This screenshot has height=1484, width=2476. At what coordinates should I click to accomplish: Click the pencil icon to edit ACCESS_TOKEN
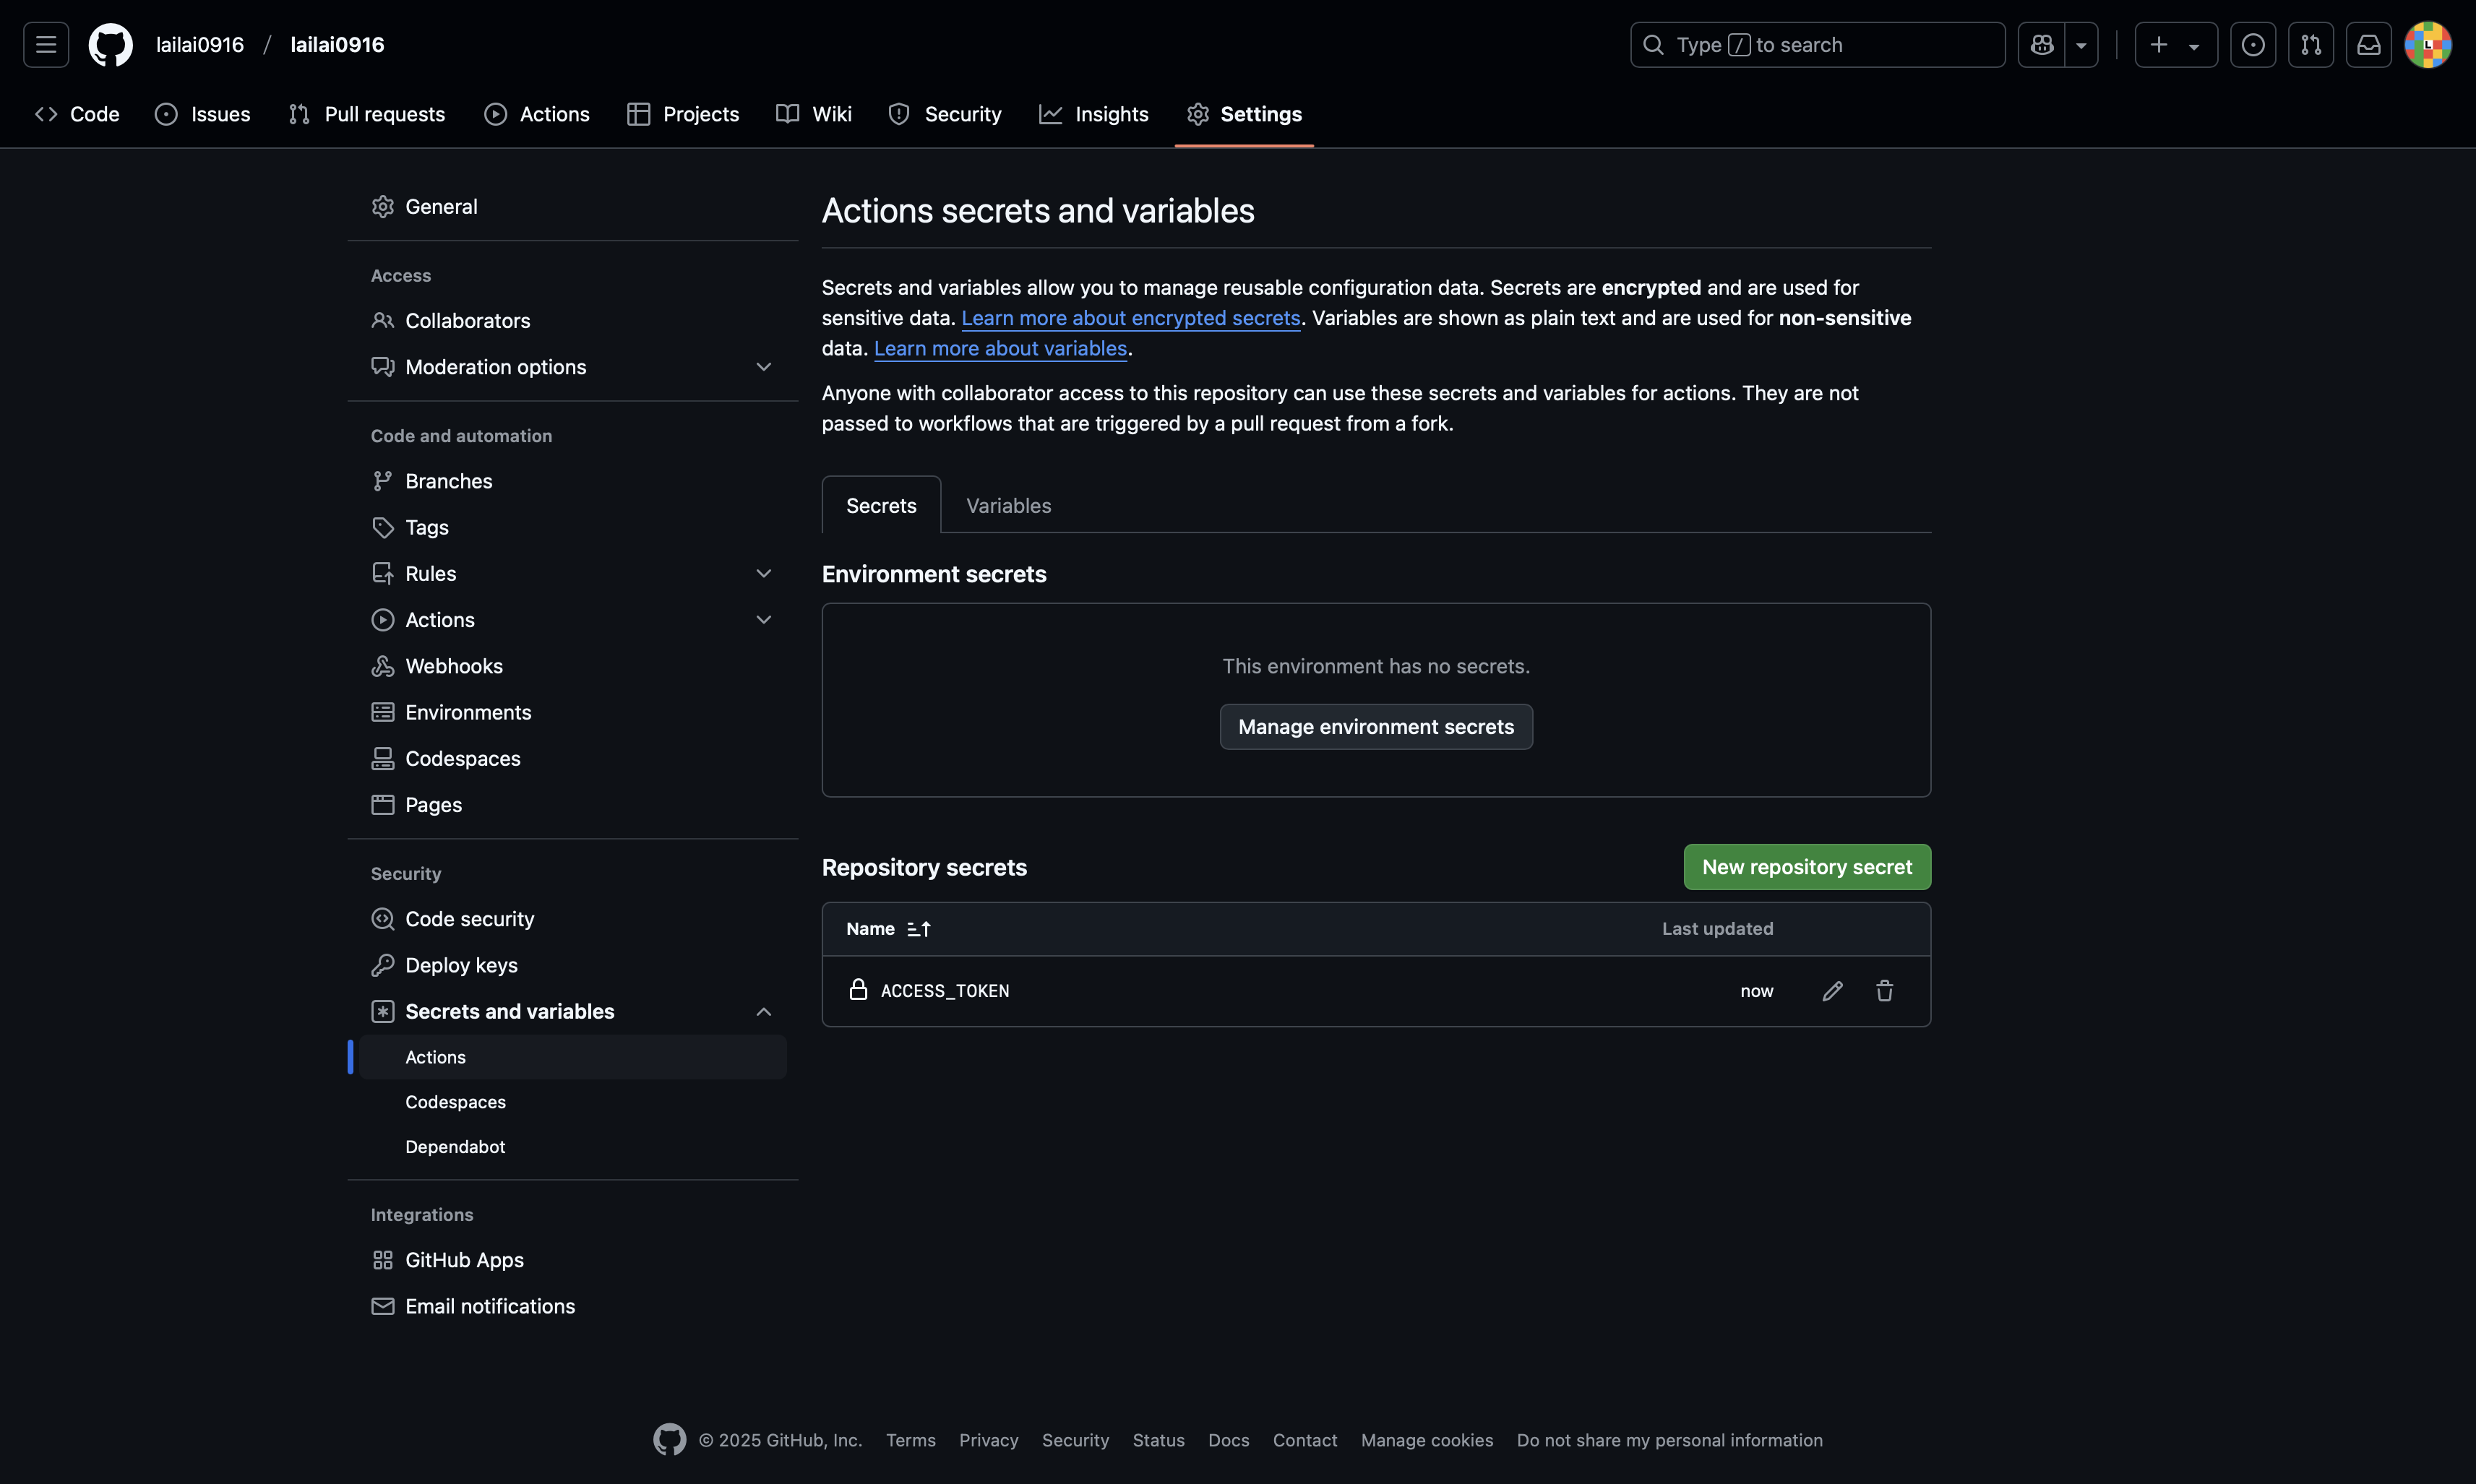point(1832,991)
